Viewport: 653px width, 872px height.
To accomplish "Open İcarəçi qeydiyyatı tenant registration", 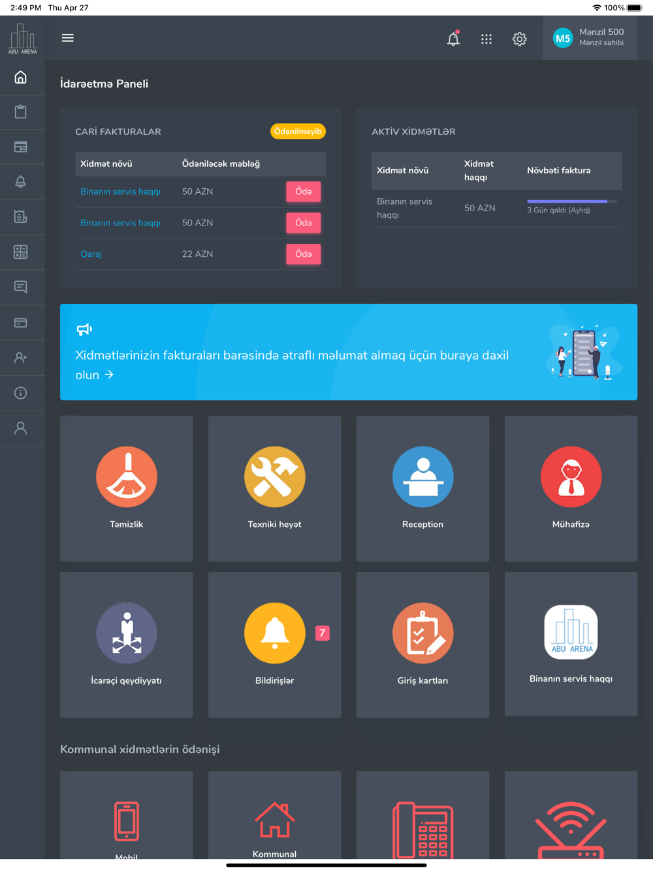I will [x=127, y=645].
